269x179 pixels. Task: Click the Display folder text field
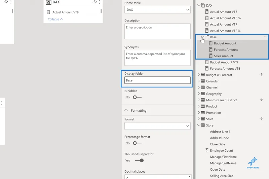[157, 80]
